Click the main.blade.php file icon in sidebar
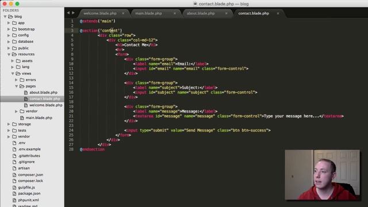 pos(22,118)
